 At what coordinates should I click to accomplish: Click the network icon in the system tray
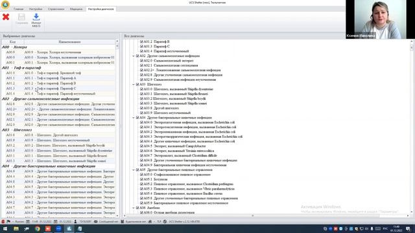[x=362, y=228]
